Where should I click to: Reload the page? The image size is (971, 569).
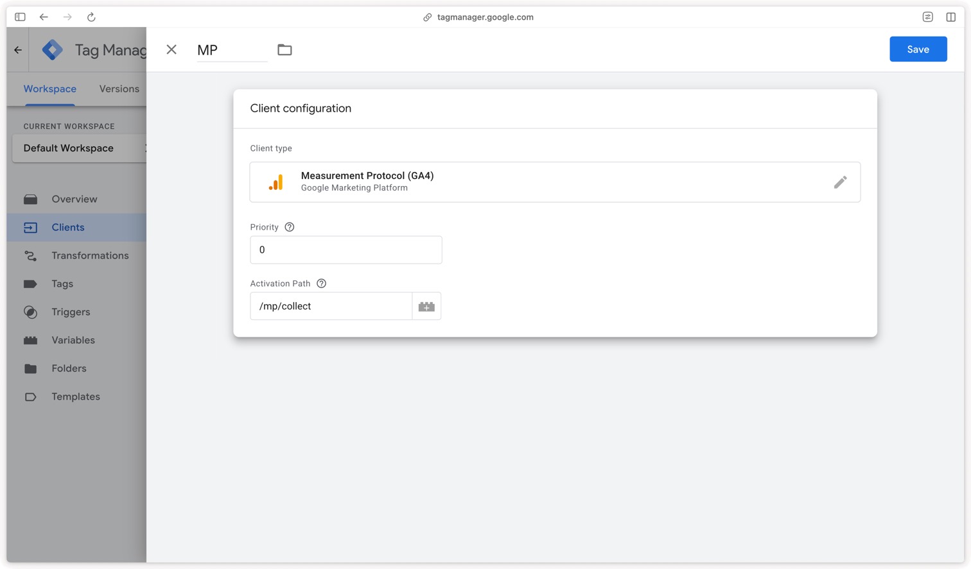pos(91,17)
